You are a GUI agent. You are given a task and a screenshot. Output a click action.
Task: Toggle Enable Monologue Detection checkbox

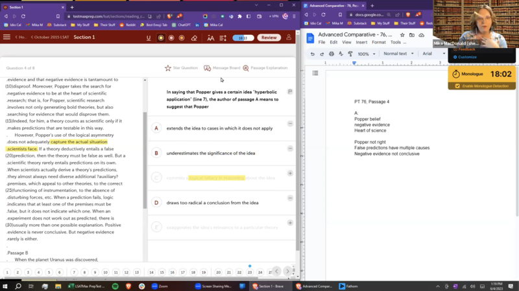[x=457, y=86]
